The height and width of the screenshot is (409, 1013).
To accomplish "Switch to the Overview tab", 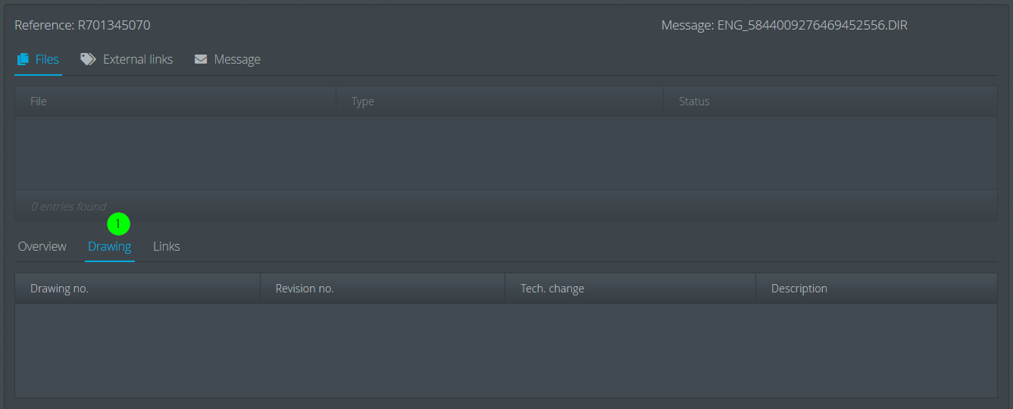I will 42,246.
